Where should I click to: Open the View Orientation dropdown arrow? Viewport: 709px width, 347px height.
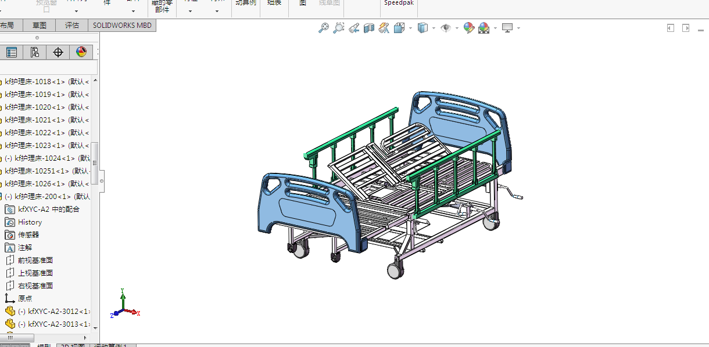click(410, 28)
